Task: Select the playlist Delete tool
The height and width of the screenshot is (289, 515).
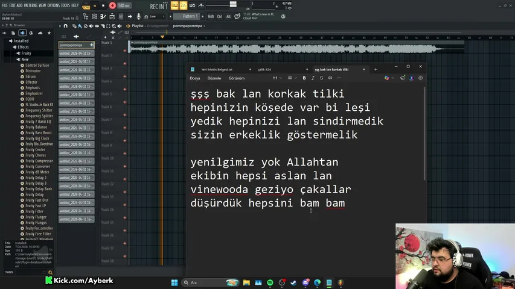Action: click(85, 26)
